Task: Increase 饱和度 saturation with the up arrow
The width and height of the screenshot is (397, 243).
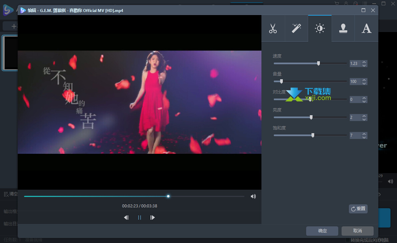Action: click(x=364, y=134)
